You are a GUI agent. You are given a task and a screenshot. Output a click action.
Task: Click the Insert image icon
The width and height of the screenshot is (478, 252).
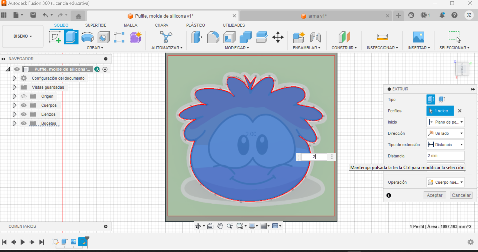tap(418, 37)
